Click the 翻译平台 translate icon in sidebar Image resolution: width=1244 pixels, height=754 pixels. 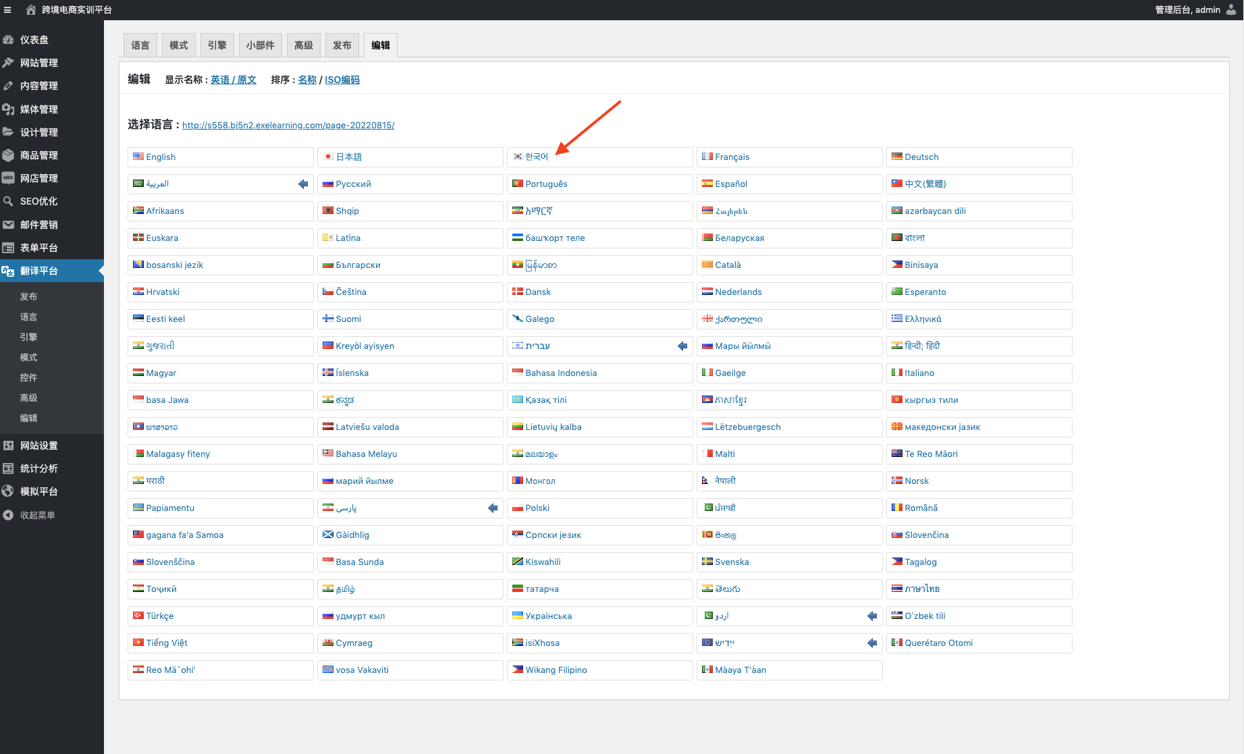8,271
